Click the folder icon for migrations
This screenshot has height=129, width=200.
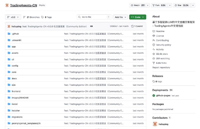(9, 117)
